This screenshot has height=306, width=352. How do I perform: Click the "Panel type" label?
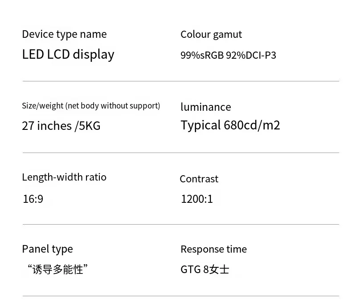coord(47,249)
